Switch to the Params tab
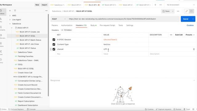 [x=55, y=25]
